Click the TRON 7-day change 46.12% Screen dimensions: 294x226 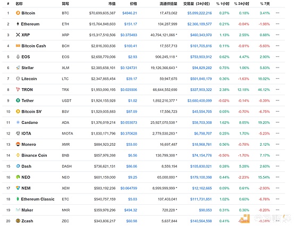264,89
